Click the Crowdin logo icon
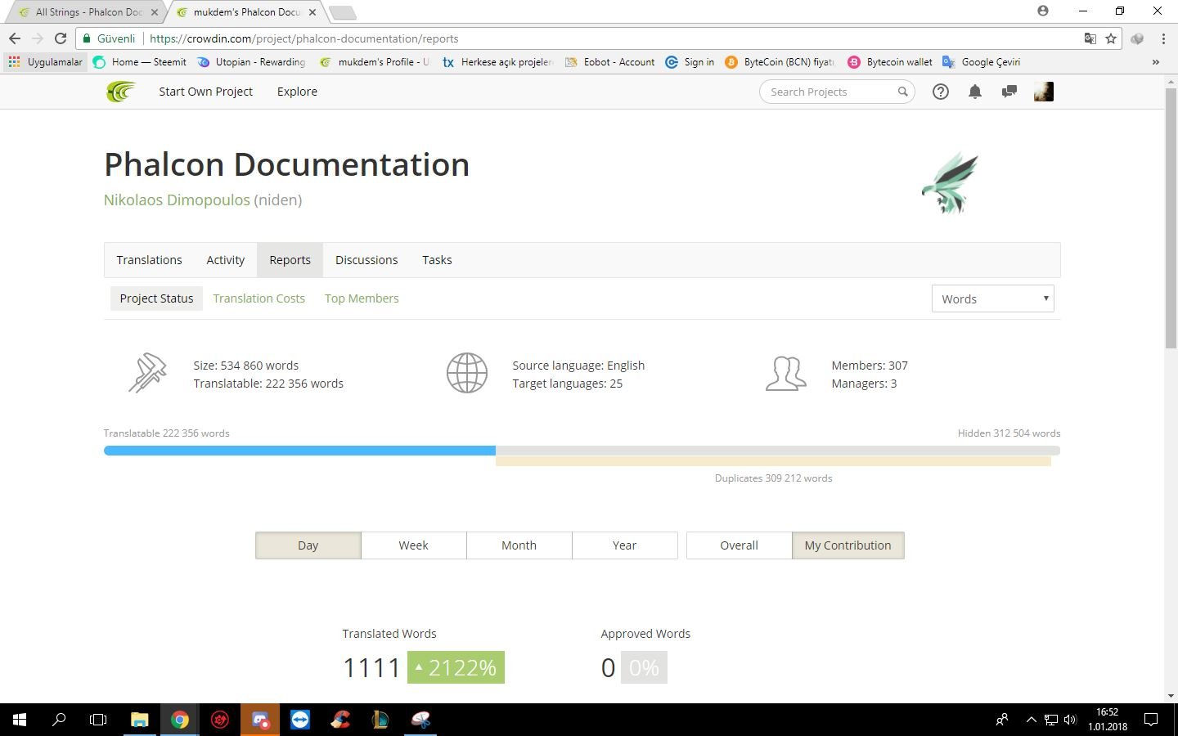Screen dimensions: 1178x736 click(120, 92)
